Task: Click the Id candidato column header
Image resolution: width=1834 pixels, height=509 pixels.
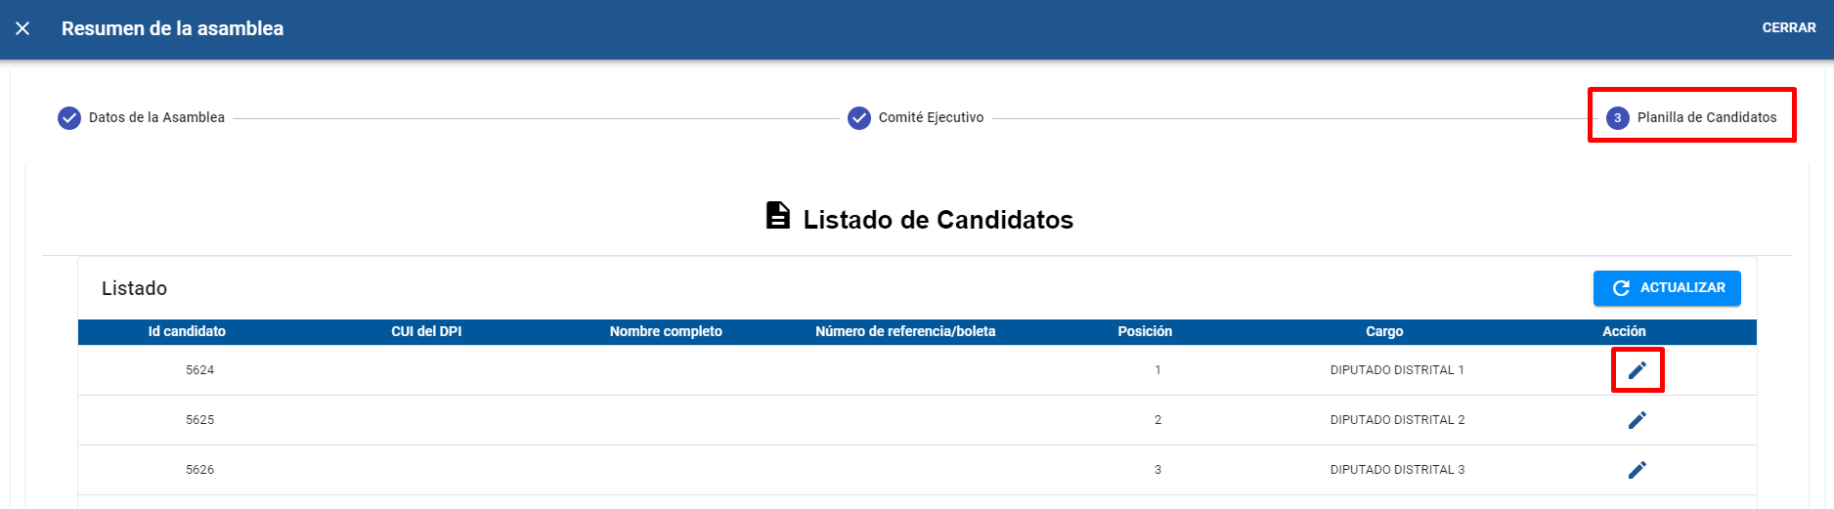Action: pyautogui.click(x=187, y=332)
